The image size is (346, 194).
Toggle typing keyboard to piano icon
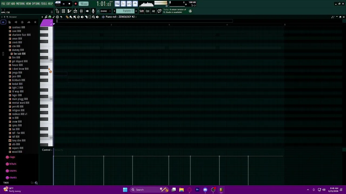click(x=117, y=4)
